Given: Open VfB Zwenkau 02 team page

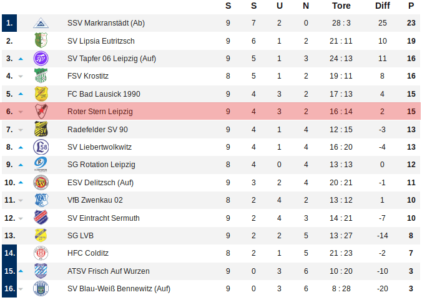Looking at the screenshot, I should click(95, 200).
